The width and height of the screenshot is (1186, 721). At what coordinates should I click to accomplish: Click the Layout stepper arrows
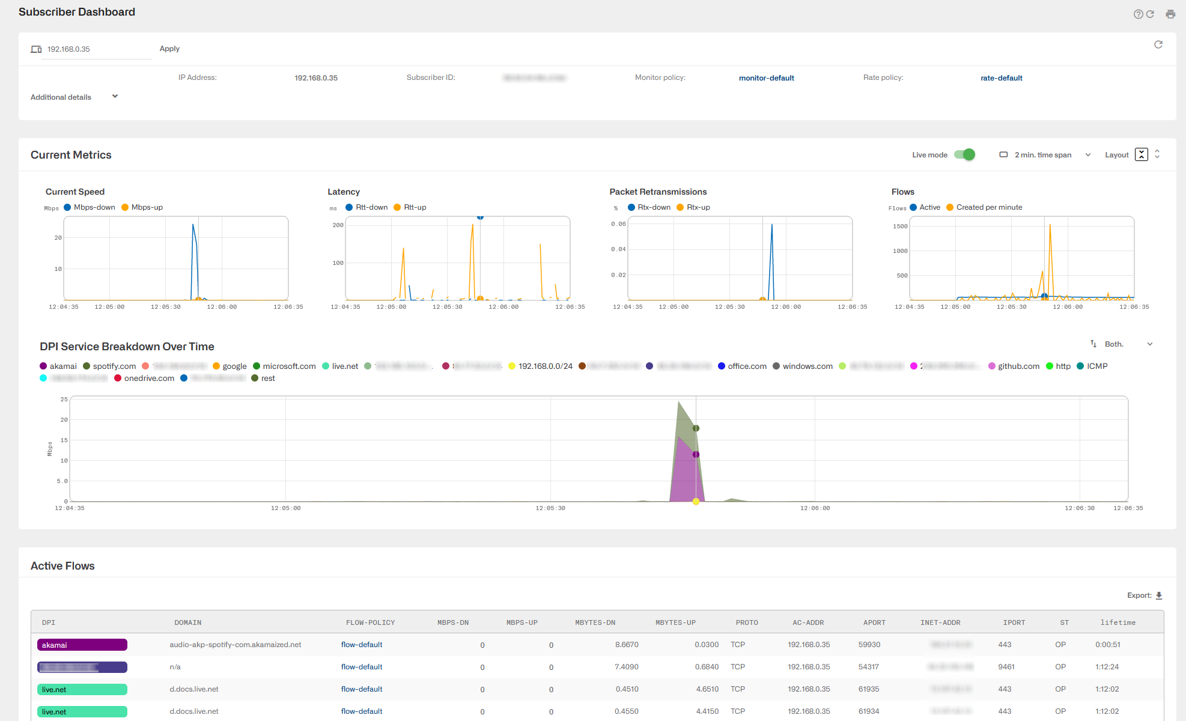coord(1157,154)
